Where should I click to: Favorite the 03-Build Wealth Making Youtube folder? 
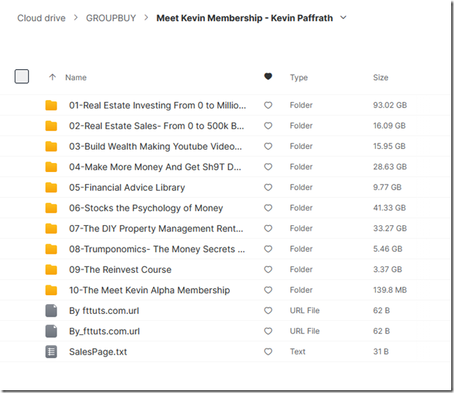(268, 146)
